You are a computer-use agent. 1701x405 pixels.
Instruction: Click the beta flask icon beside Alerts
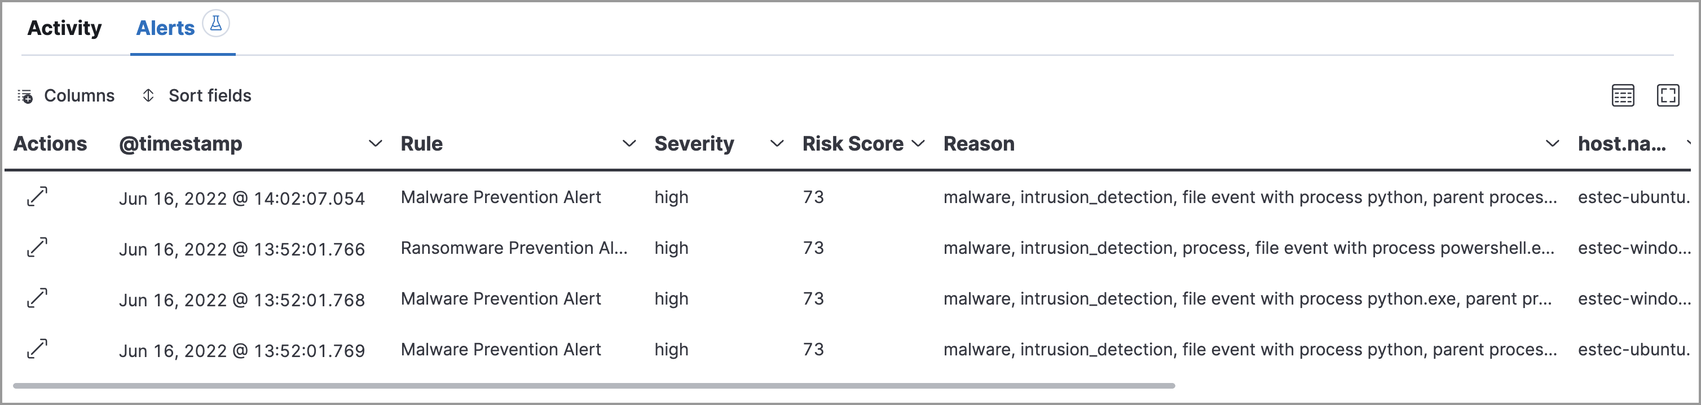point(216,24)
